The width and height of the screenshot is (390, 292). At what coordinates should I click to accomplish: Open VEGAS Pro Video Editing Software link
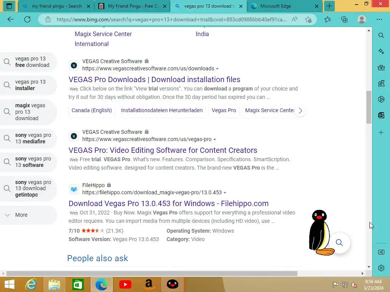click(163, 150)
